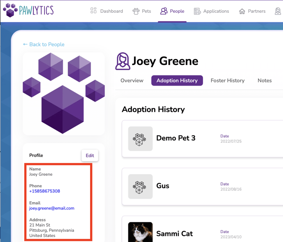Click the Pawlytics logo
This screenshot has height=242, width=283.
coord(28,11)
